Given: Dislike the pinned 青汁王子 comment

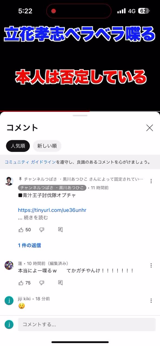Looking at the screenshot, I should point(42,230).
